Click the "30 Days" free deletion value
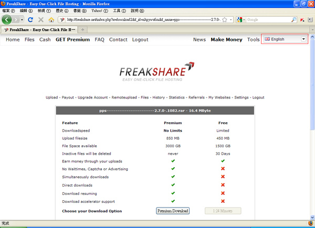 223,154
